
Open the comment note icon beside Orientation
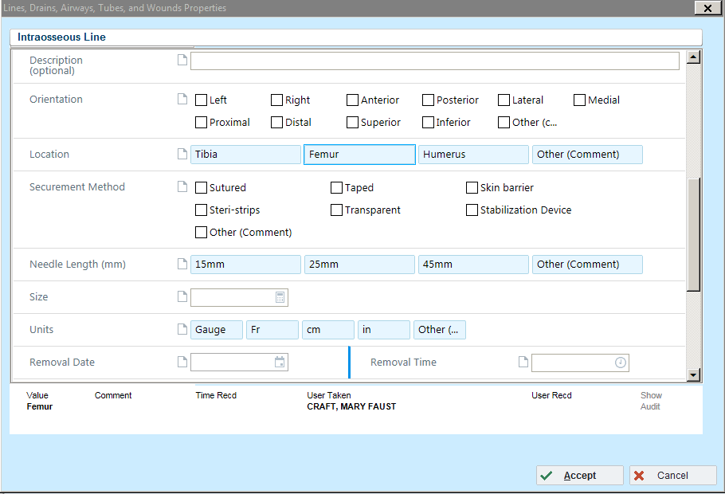click(x=182, y=99)
